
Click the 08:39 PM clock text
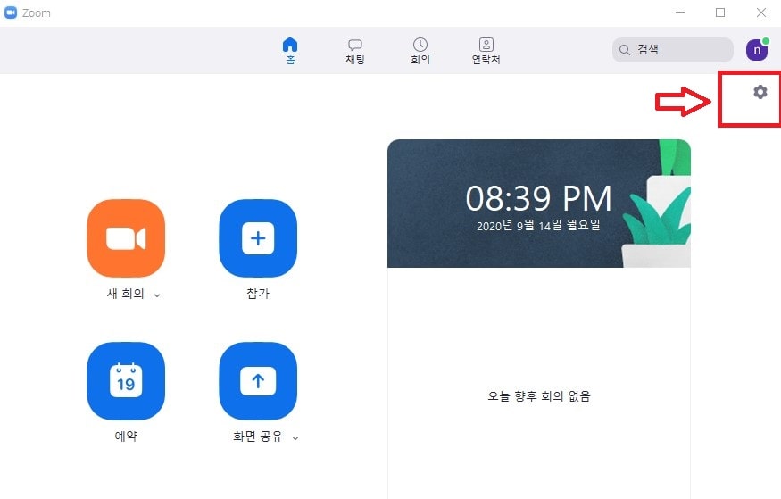(538, 198)
